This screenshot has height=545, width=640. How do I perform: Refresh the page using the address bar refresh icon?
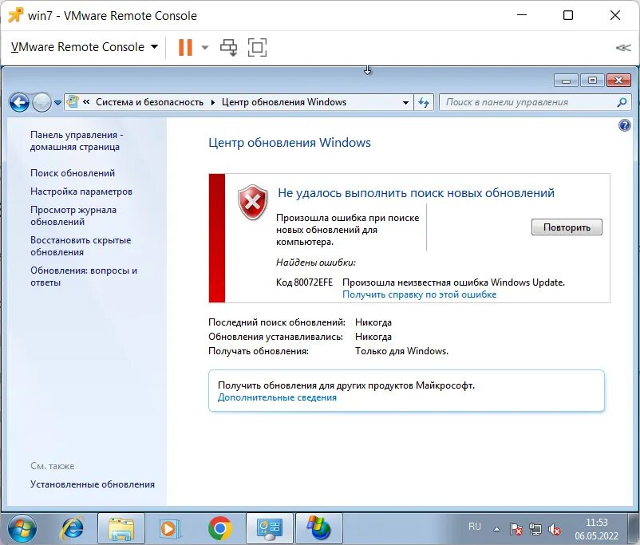[424, 102]
